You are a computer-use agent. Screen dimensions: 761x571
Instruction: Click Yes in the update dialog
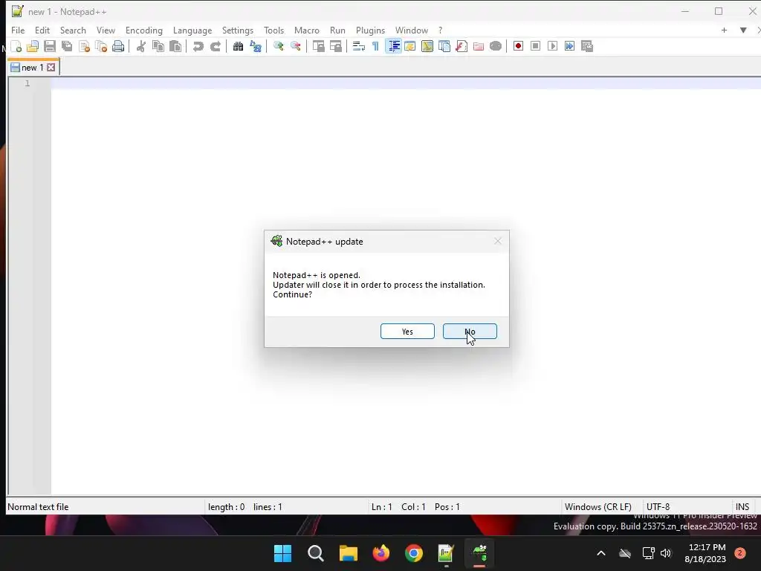point(407,332)
